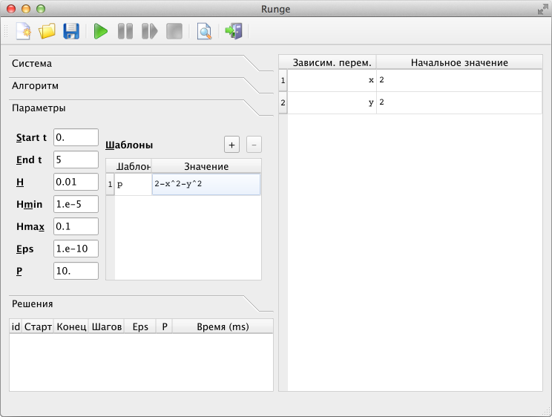Click the Eps column header in solutions table
Image resolution: width=552 pixels, height=417 pixels.
point(140,326)
